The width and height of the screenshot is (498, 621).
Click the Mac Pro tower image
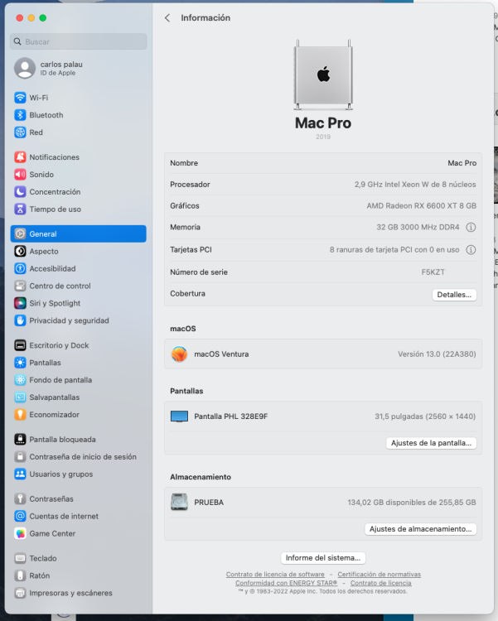click(323, 75)
